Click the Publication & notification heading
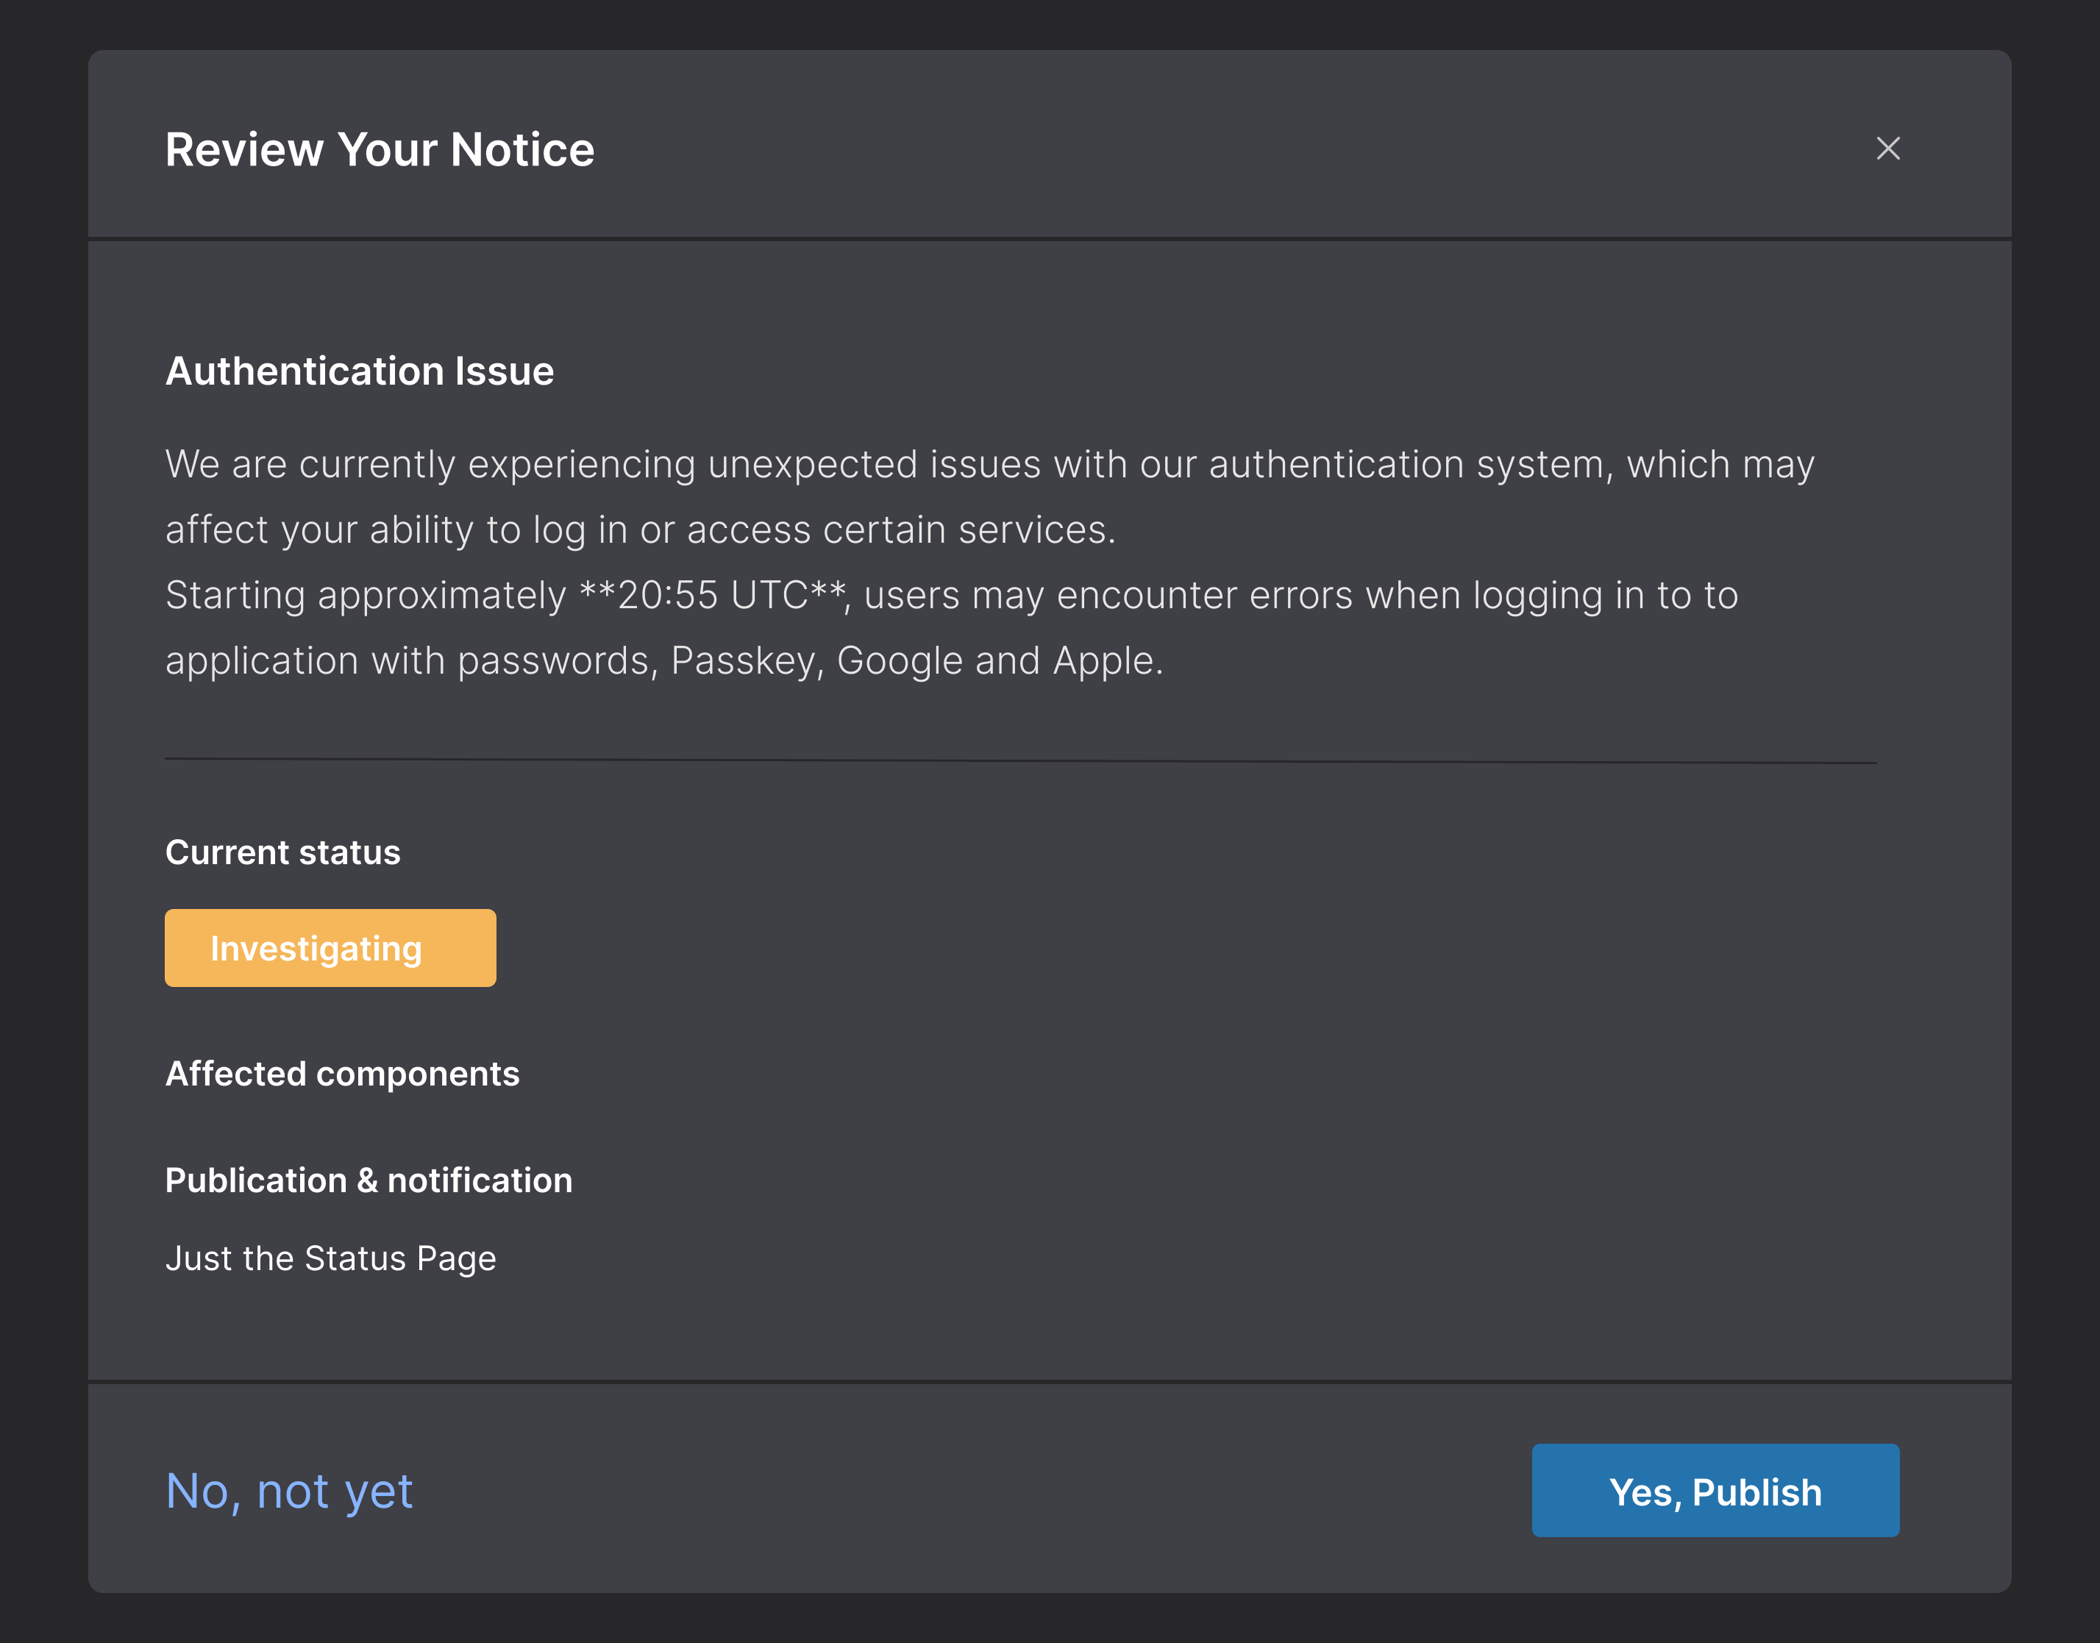This screenshot has width=2100, height=1643. pos(369,1180)
